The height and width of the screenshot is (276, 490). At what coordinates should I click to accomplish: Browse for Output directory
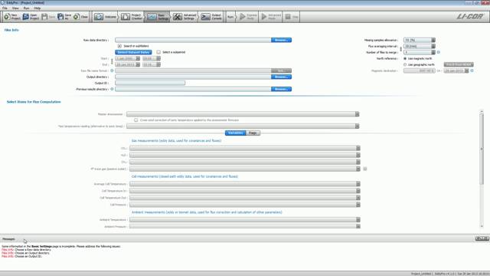pyautogui.click(x=281, y=77)
